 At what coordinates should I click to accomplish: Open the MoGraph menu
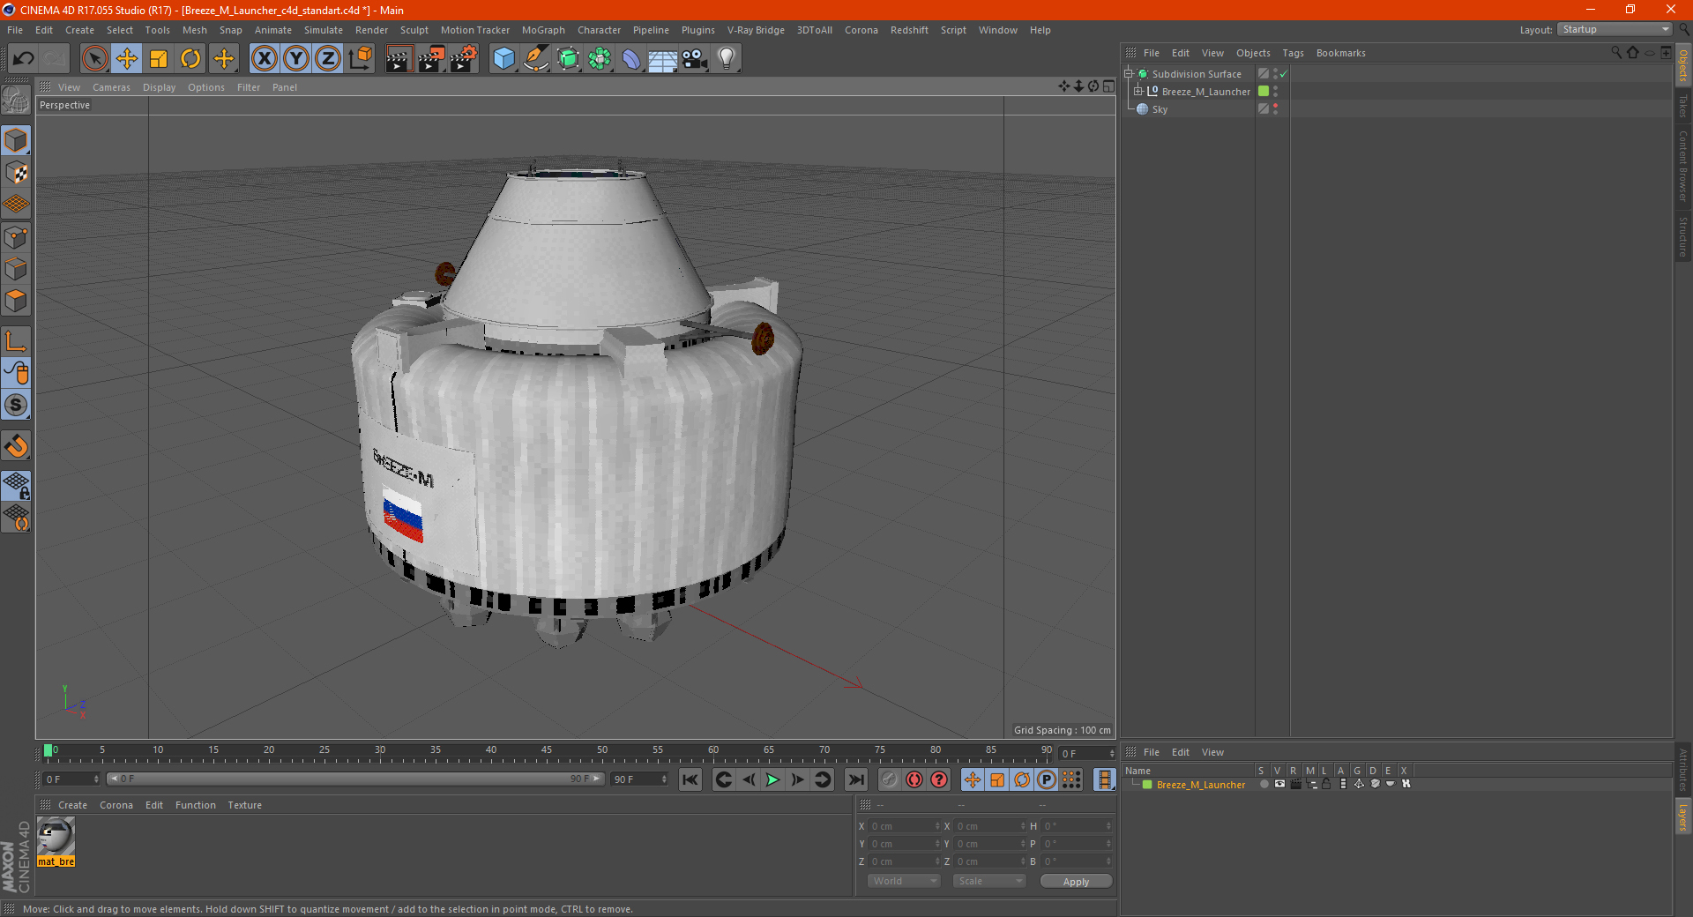[x=543, y=30]
